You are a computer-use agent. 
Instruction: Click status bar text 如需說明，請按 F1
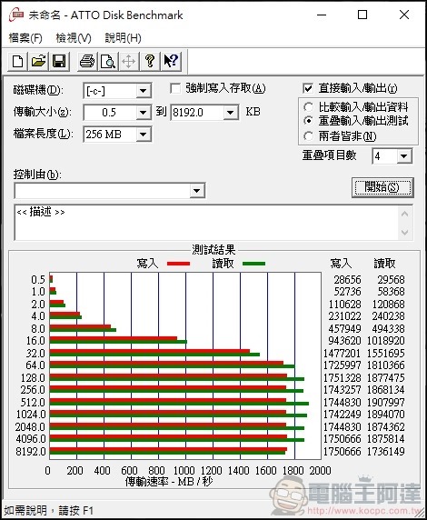(48, 510)
